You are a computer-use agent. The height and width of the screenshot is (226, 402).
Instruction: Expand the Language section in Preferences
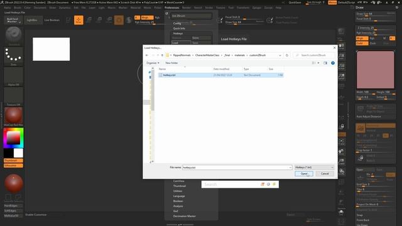click(x=179, y=196)
